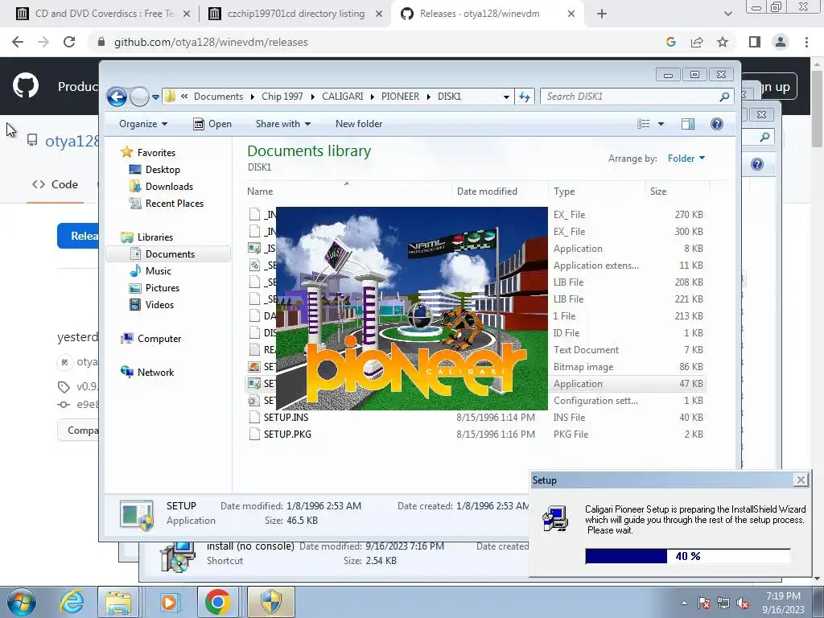Click the Explorer forward arrow button
The height and width of the screenshot is (618, 824).
click(139, 97)
